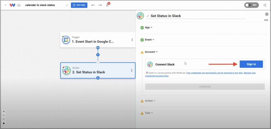Open trigger step three-dot menu

(x=132, y=40)
